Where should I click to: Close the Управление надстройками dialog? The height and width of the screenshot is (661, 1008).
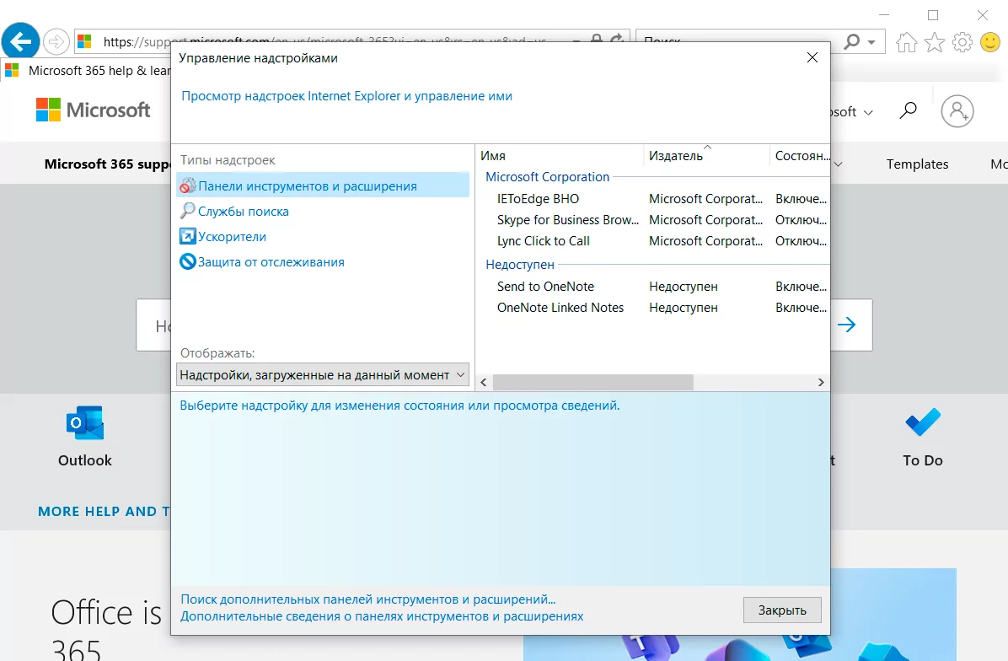pos(812,58)
